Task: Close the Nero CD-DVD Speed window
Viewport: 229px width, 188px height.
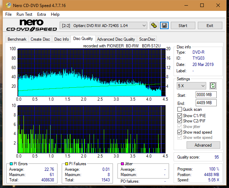Action: (x=218, y=5)
